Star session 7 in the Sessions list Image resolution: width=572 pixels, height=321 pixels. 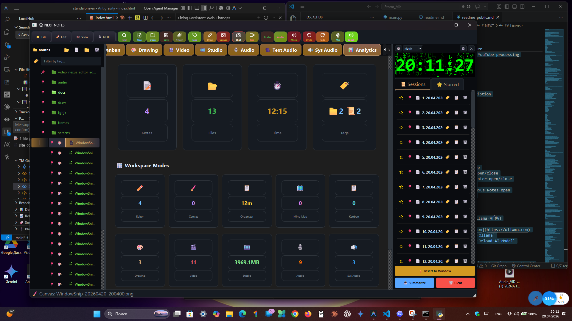[401, 187]
